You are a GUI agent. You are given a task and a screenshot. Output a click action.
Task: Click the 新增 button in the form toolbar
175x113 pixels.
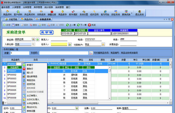point(7,25)
